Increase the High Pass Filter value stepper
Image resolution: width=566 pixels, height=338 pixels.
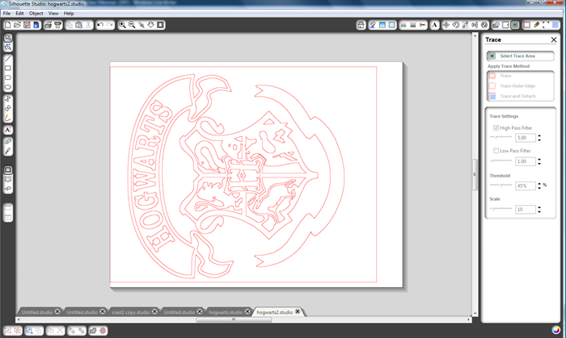(539, 136)
